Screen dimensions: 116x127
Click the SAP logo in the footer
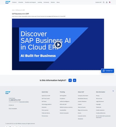pyautogui.click(x=8, y=93)
